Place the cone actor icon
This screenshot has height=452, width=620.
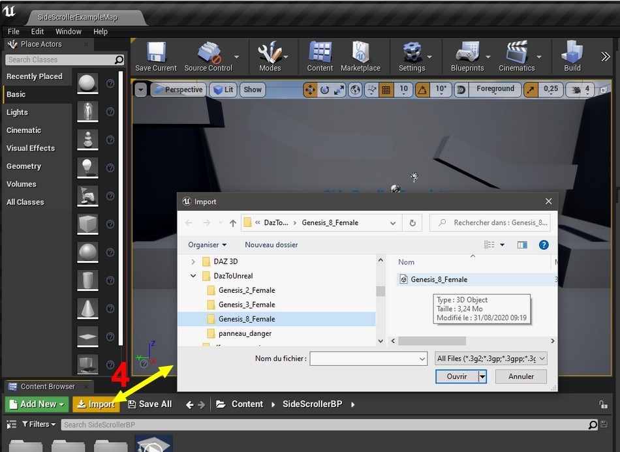[x=87, y=308]
